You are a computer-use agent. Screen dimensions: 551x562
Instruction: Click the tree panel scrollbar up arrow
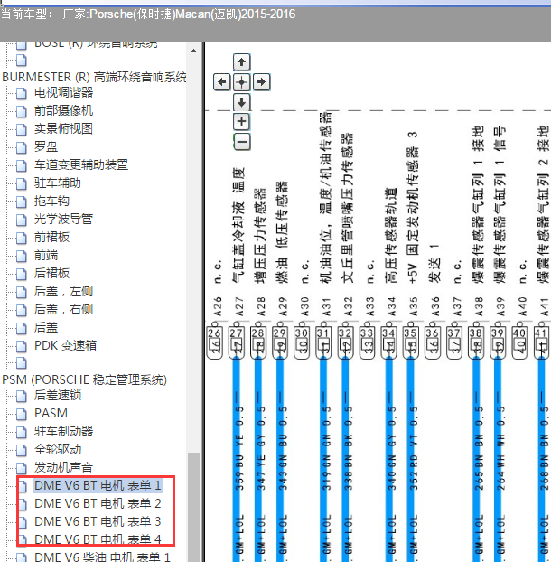point(194,51)
